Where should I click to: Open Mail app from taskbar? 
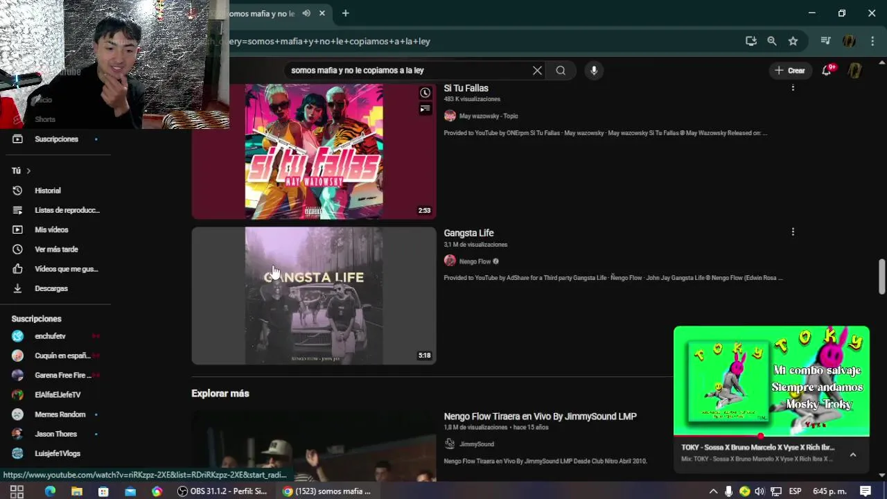pos(130,491)
